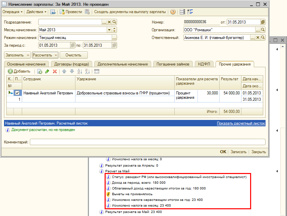The image size is (287, 216).
Task: Open the Ответственный ellipsis selector
Action: pyautogui.click(x=253, y=38)
